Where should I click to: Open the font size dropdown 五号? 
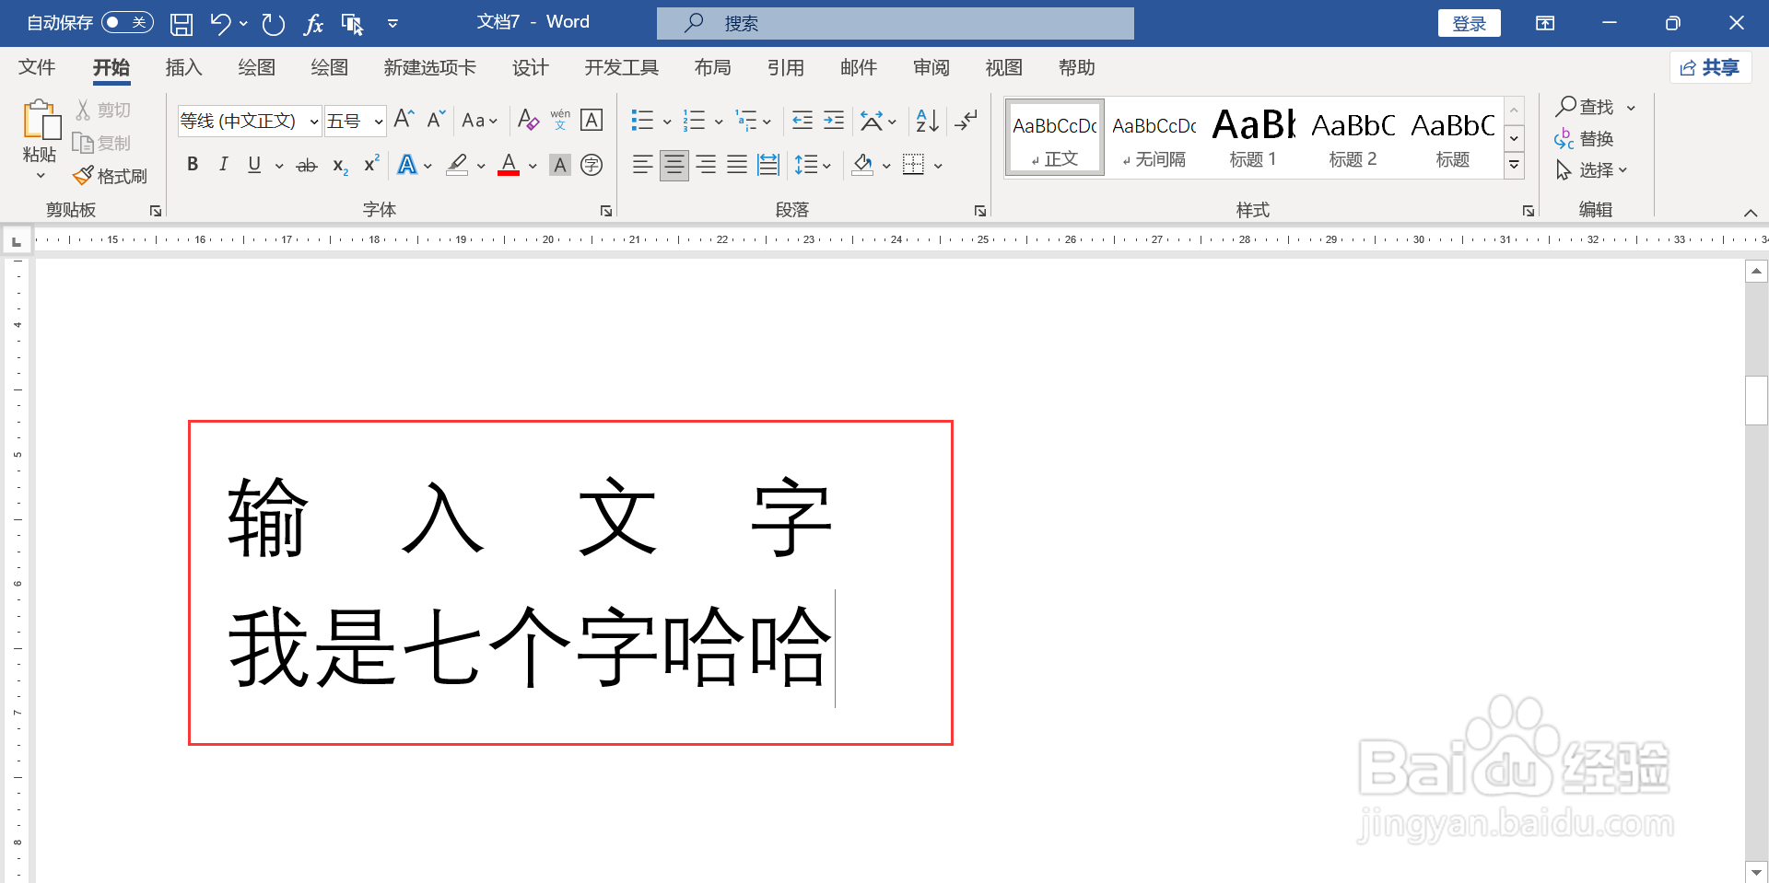click(x=378, y=121)
